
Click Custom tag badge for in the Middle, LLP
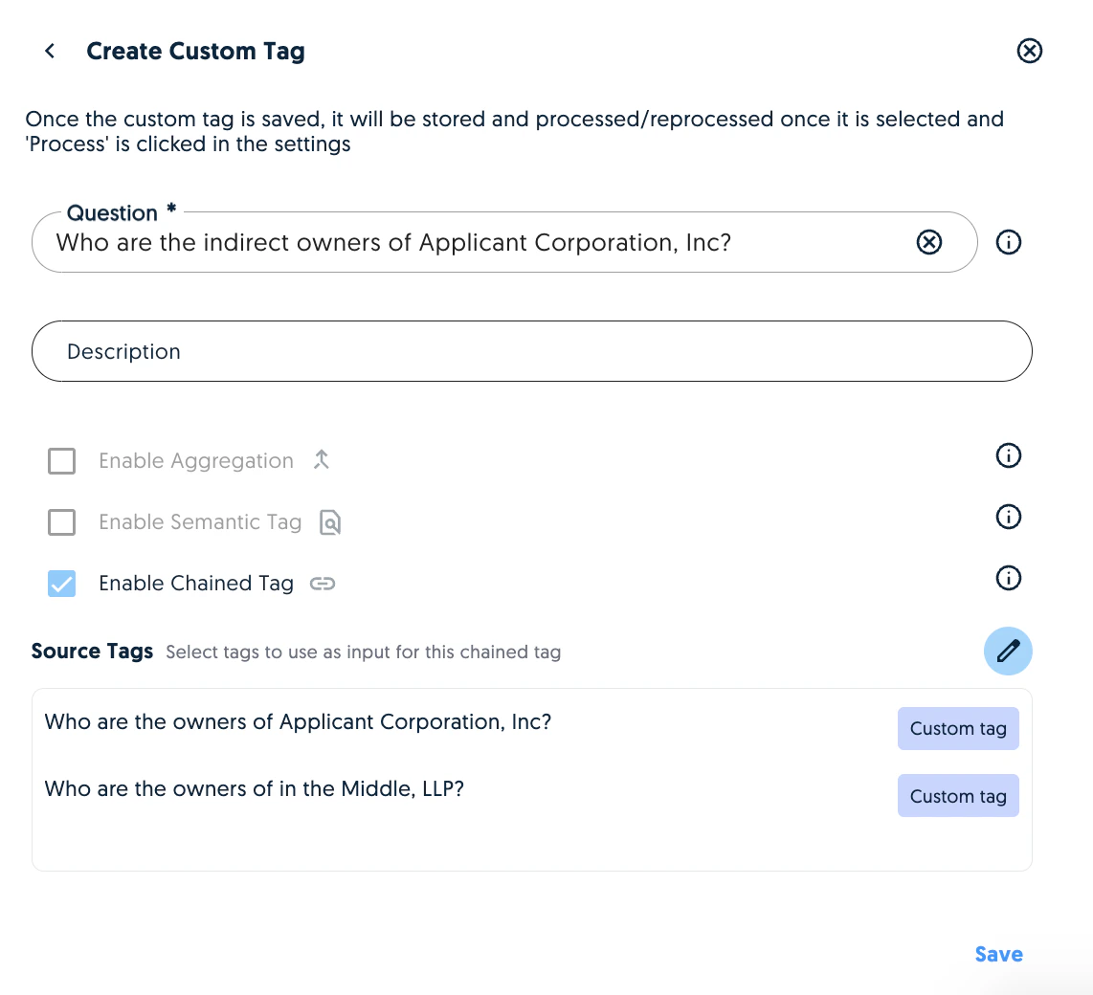(958, 796)
